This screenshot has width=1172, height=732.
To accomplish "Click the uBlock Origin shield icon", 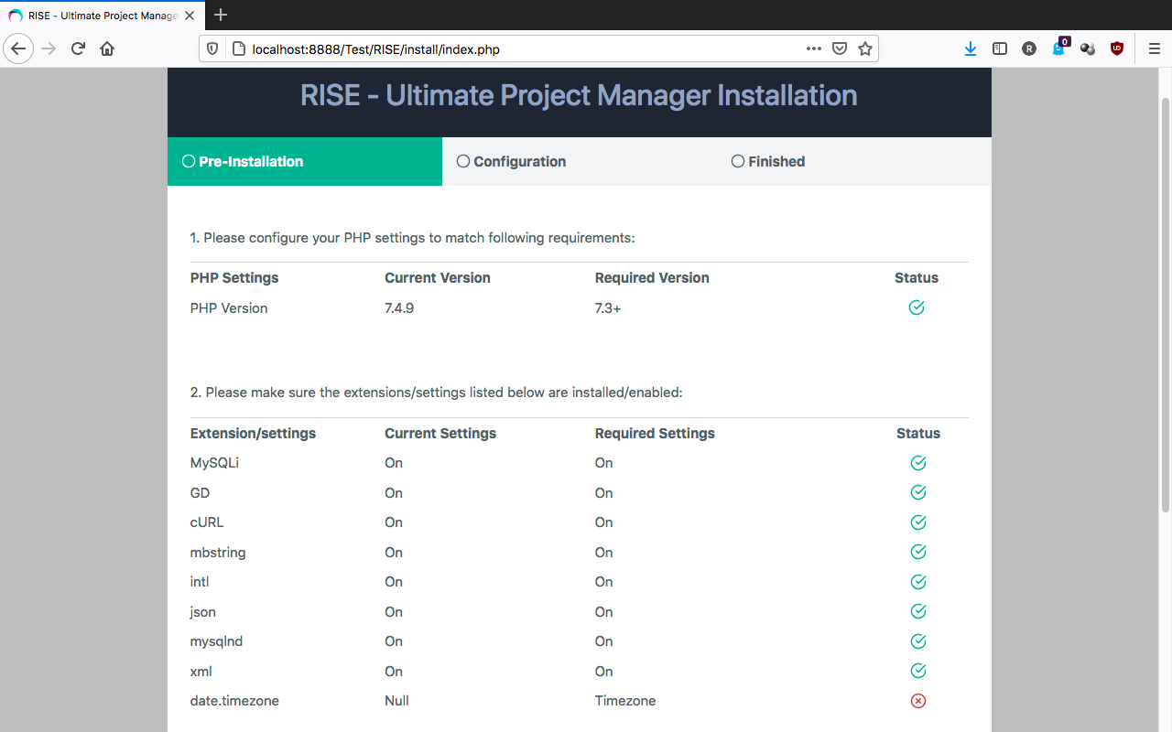I will [x=1117, y=48].
